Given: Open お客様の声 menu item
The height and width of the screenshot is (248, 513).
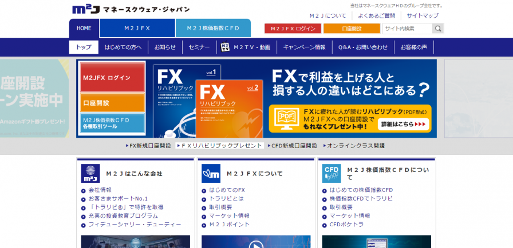Looking at the screenshot, I should click(414, 47).
